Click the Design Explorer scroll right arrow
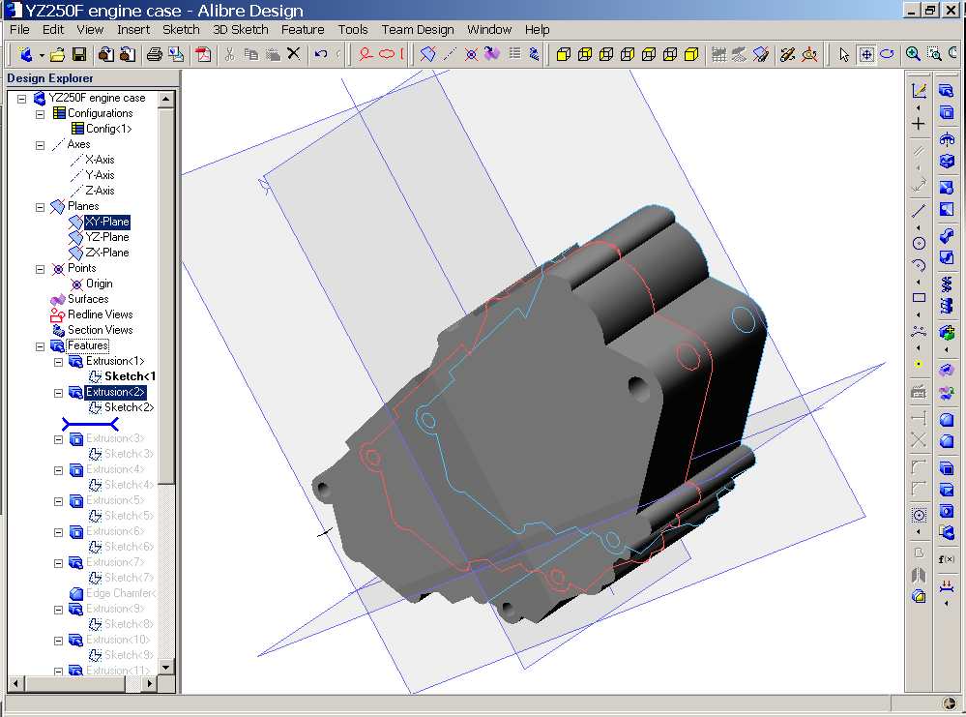The width and height of the screenshot is (966, 717). pyautogui.click(x=150, y=683)
